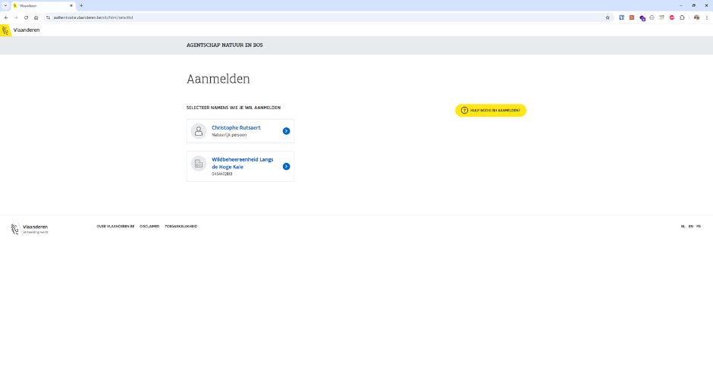Switch language to EN in the footer
713x379 pixels.
(690, 226)
